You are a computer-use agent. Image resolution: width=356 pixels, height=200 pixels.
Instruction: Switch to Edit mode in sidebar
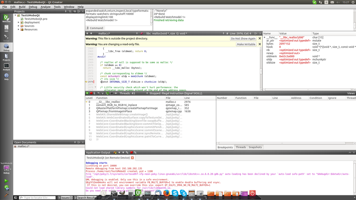click(x=6, y=28)
